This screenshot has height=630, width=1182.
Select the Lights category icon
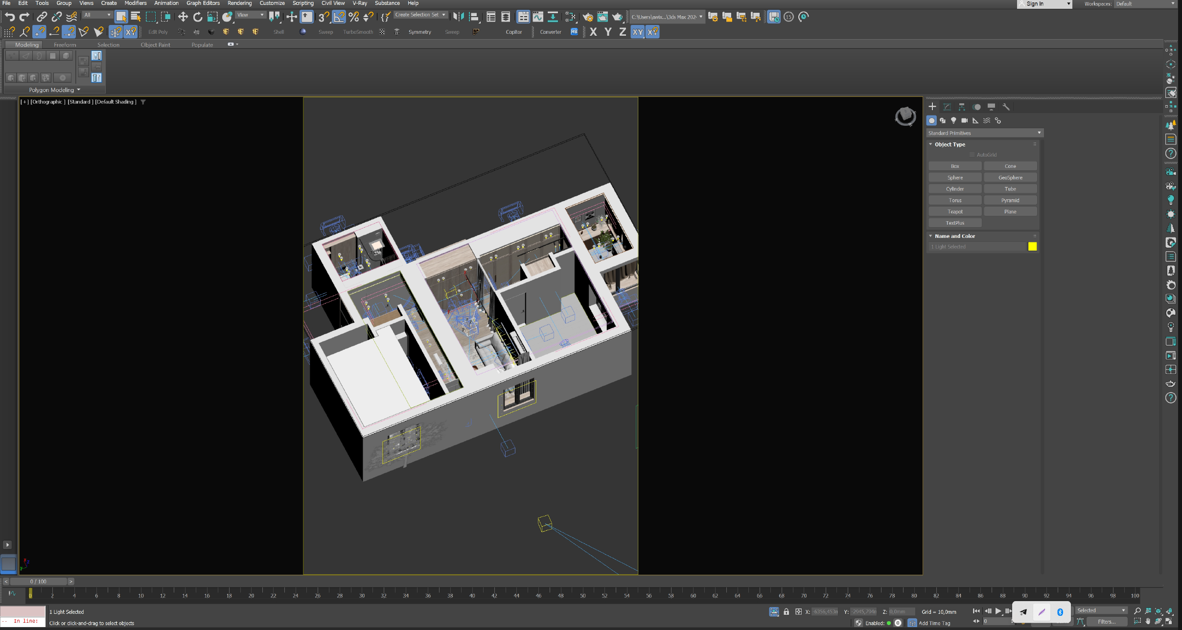pos(953,120)
